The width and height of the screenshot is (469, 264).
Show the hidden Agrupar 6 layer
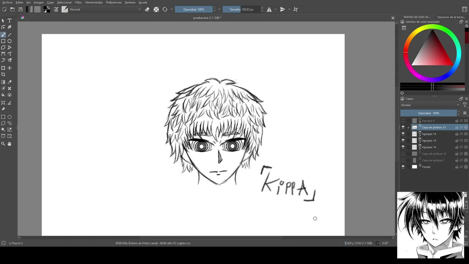point(403,121)
